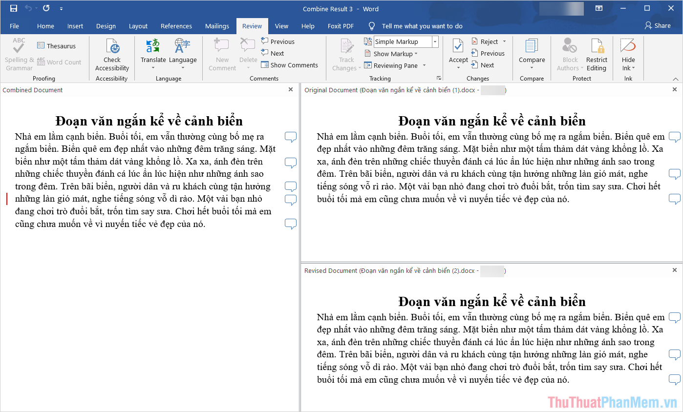The image size is (683, 412).
Task: Switch to the References tab
Action: pyautogui.click(x=176, y=26)
